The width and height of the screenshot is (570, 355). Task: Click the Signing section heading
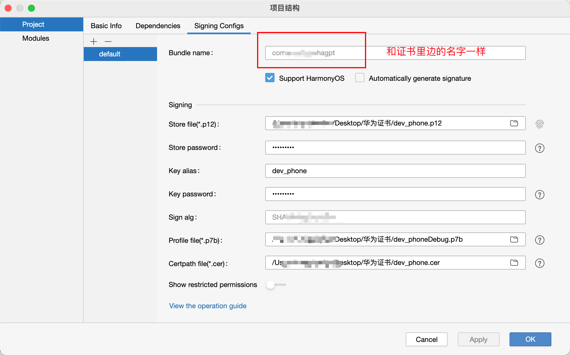click(180, 105)
